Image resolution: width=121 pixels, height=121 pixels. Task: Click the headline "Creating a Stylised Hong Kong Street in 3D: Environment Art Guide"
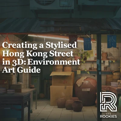click(41, 57)
